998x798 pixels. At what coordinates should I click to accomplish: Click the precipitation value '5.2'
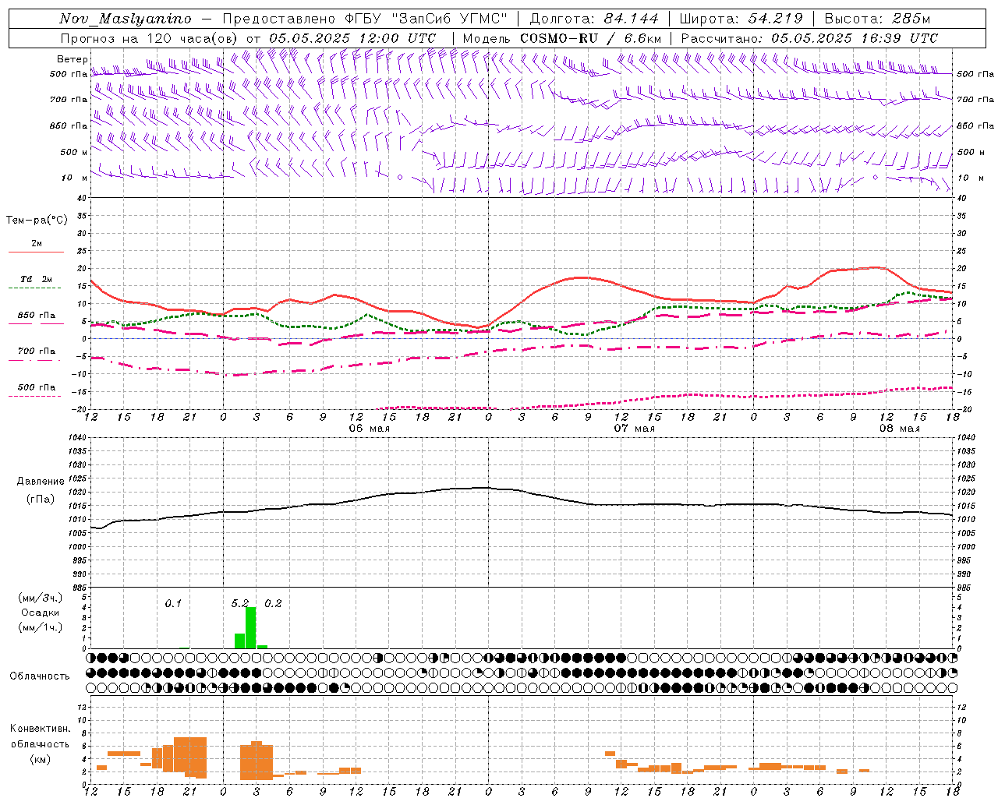(240, 603)
